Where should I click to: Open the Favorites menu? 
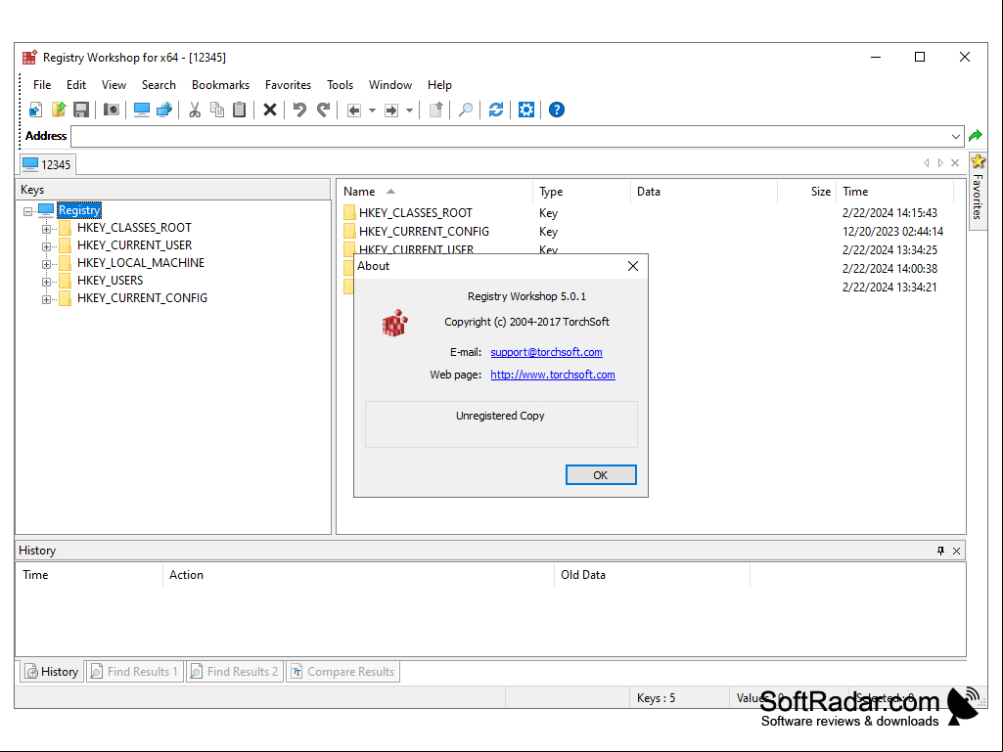(288, 85)
